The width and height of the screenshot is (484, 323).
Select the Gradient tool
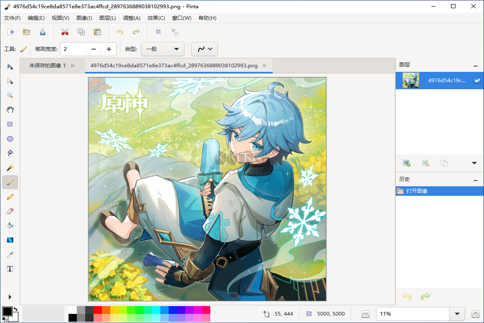click(x=10, y=240)
